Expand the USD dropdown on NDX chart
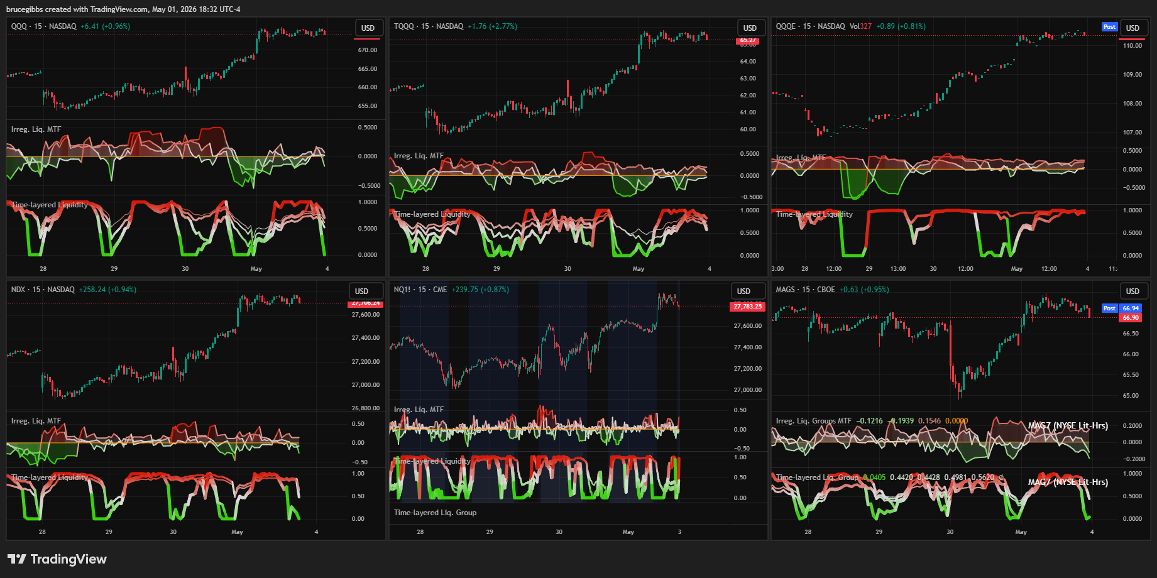This screenshot has height=578, width=1157. click(x=361, y=292)
